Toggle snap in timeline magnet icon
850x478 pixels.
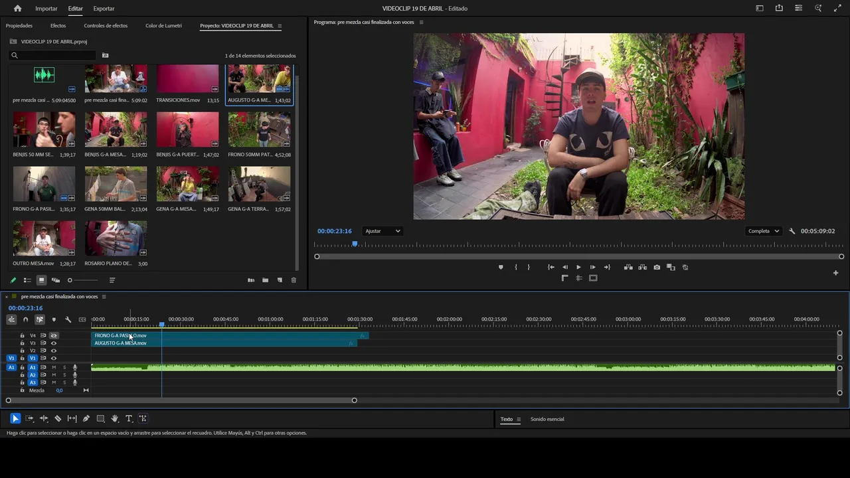click(25, 319)
